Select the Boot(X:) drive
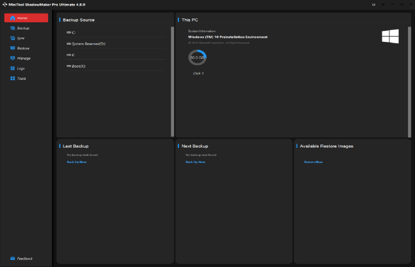The image size is (415, 267). coord(115,66)
